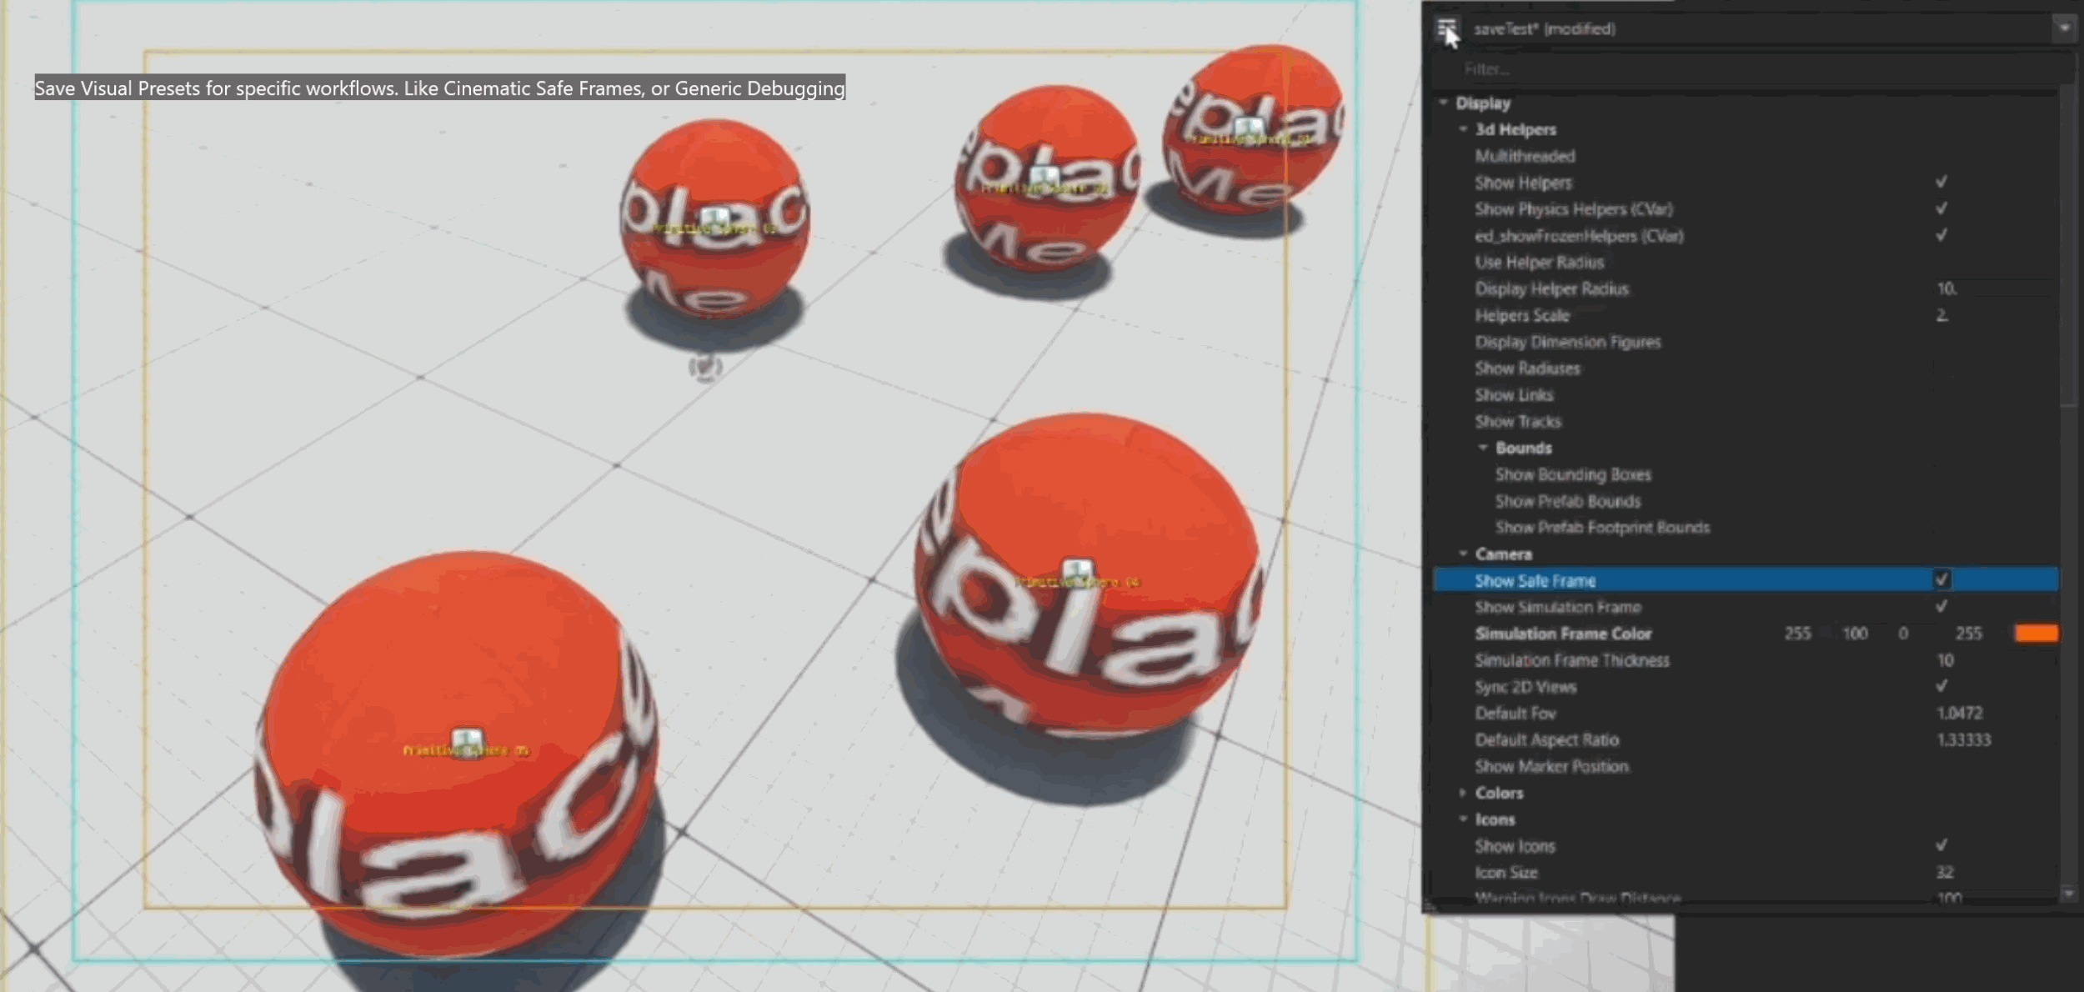The image size is (2084, 992).
Task: Collapse the Bounds subgroup
Action: pos(1483,448)
